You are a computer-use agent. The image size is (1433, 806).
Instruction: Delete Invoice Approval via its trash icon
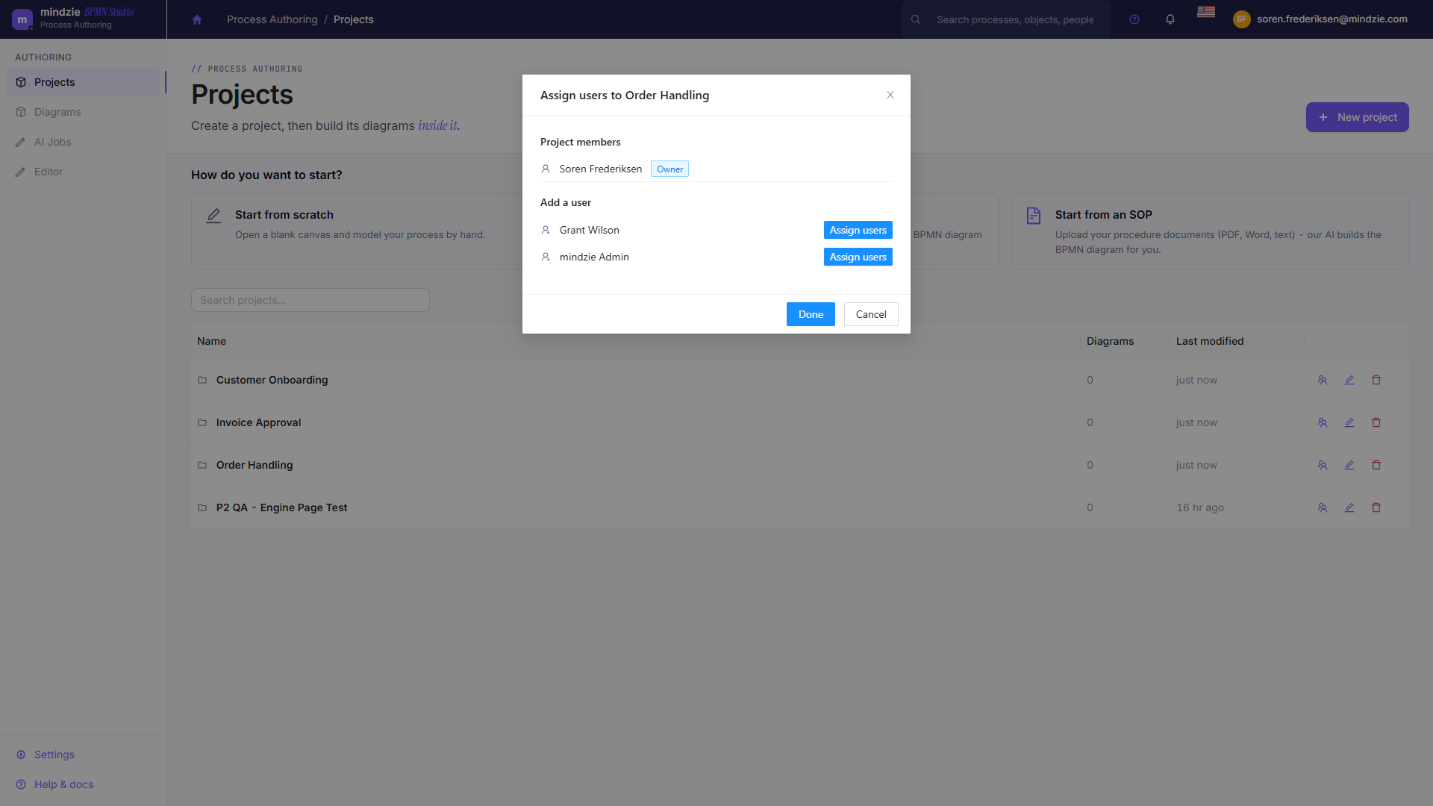[x=1376, y=423]
